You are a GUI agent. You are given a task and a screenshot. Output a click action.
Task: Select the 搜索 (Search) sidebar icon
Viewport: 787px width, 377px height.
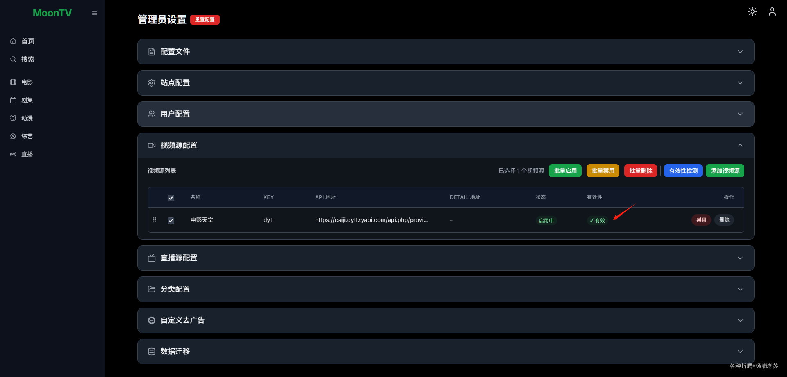[x=27, y=59]
